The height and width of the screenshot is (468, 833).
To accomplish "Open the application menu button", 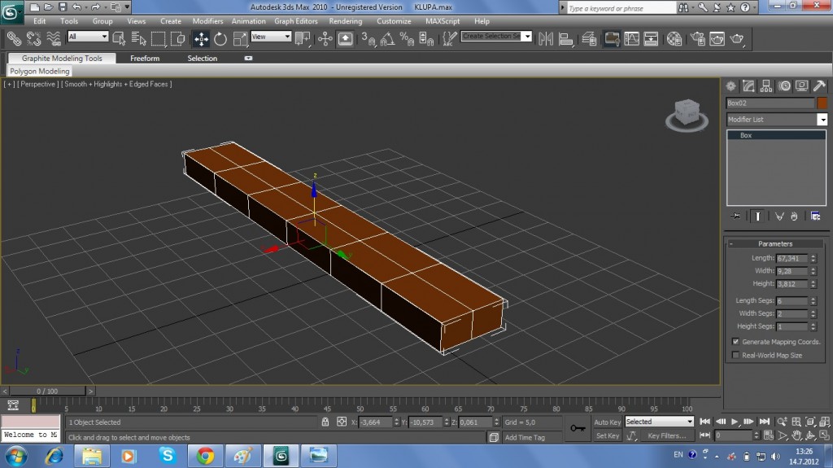I will tap(11, 12).
